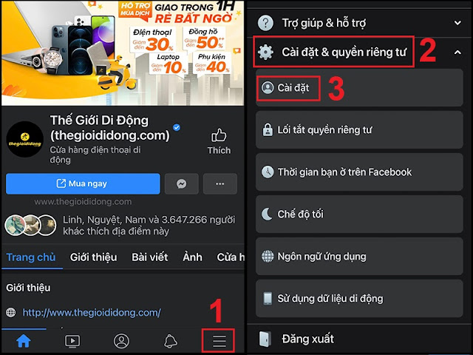
Task: Open the http://www.thegioididong.com/ link
Action: point(92,312)
